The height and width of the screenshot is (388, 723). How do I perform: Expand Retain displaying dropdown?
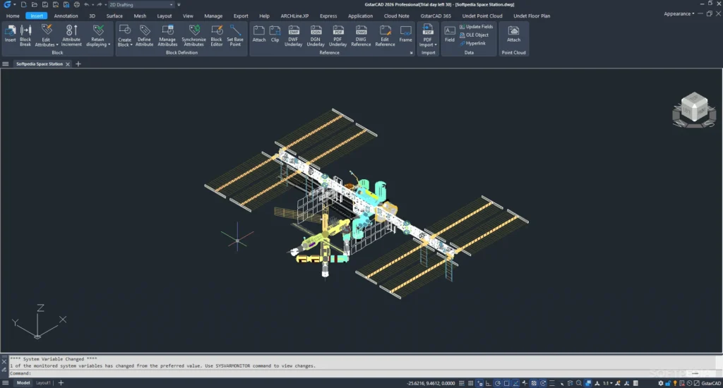(x=109, y=44)
